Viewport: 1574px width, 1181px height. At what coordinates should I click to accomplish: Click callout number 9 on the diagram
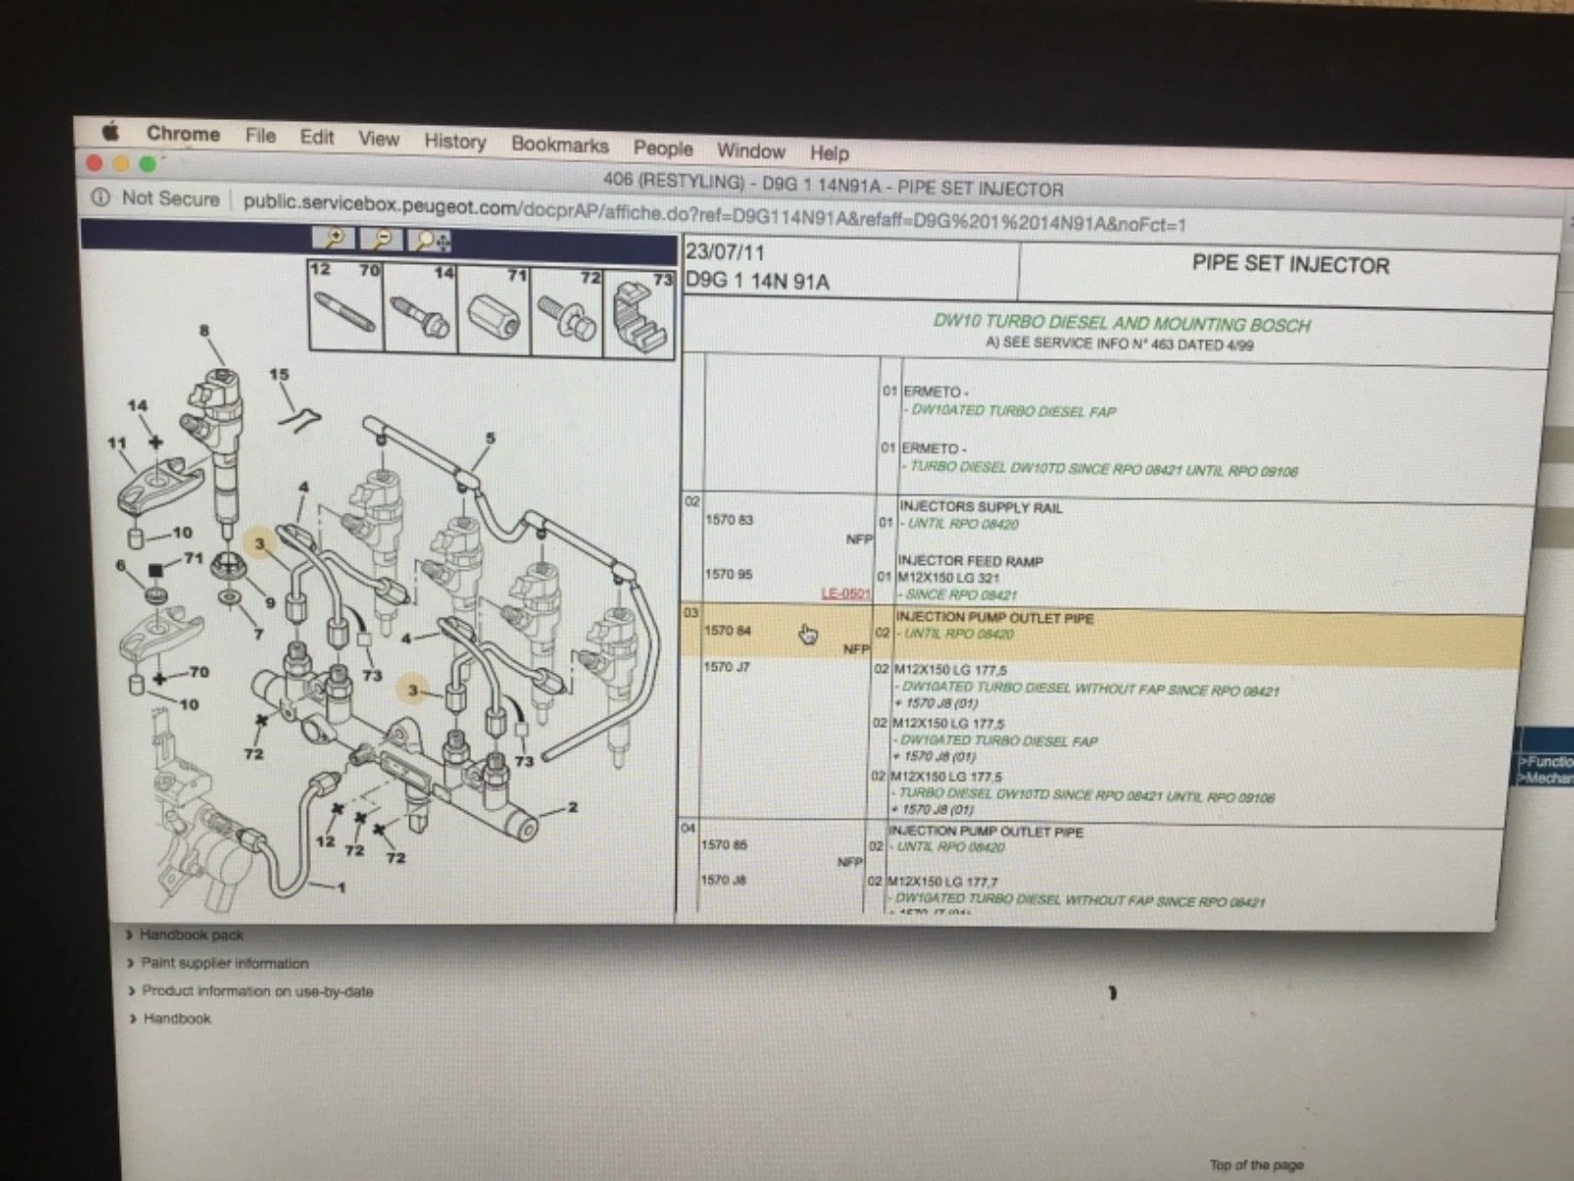pos(270,602)
